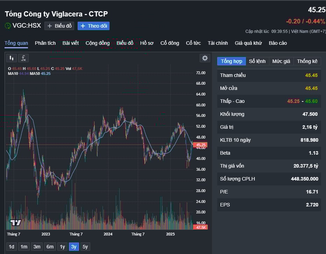This screenshot has height=254, width=326.
Task: Open the candlestick chart type icon
Action: (x=12, y=58)
